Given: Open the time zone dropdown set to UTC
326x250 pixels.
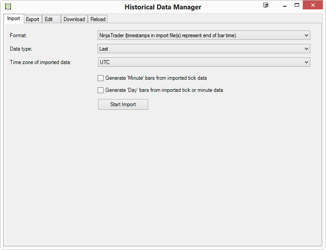Looking at the screenshot, I should click(204, 62).
